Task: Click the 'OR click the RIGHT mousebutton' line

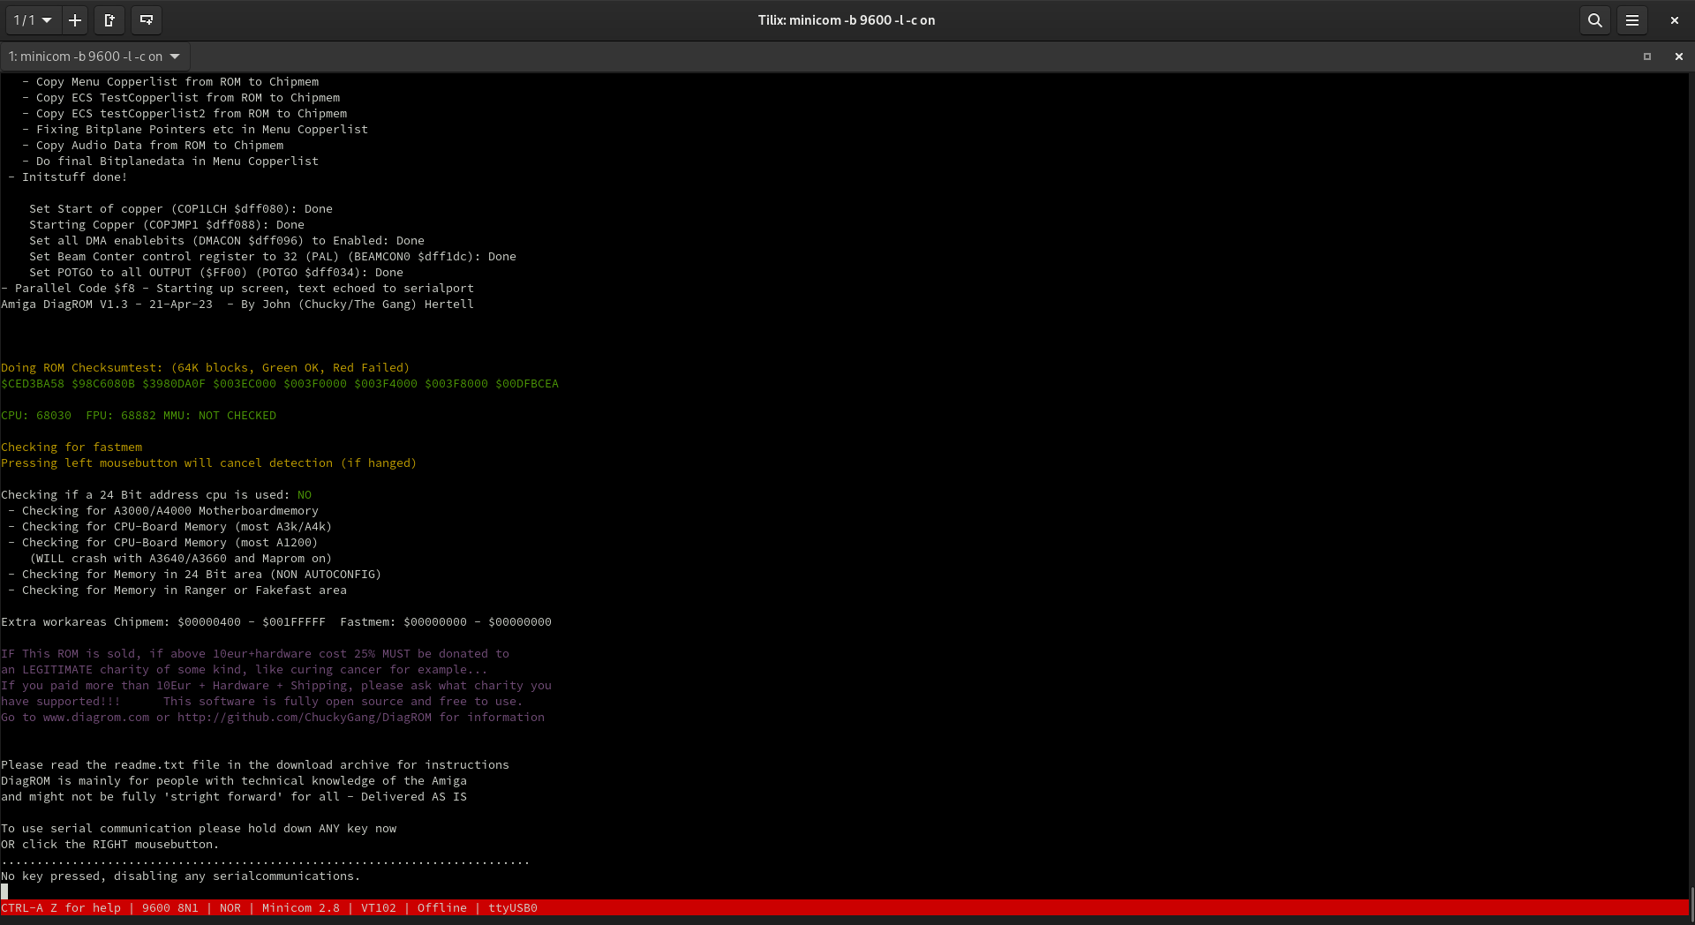Action: coord(110,844)
